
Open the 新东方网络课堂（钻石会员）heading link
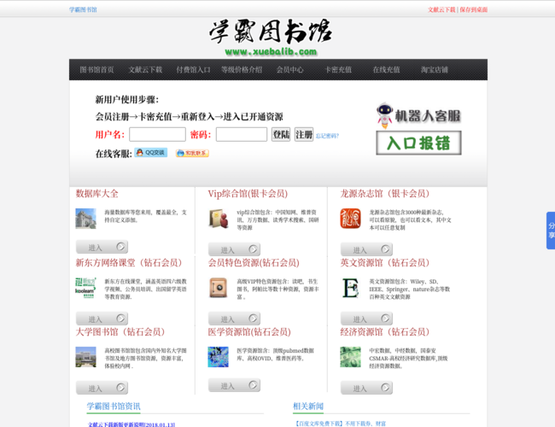128,263
